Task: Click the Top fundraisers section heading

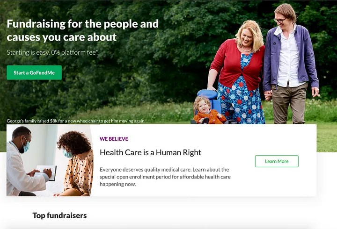Action: (x=59, y=215)
